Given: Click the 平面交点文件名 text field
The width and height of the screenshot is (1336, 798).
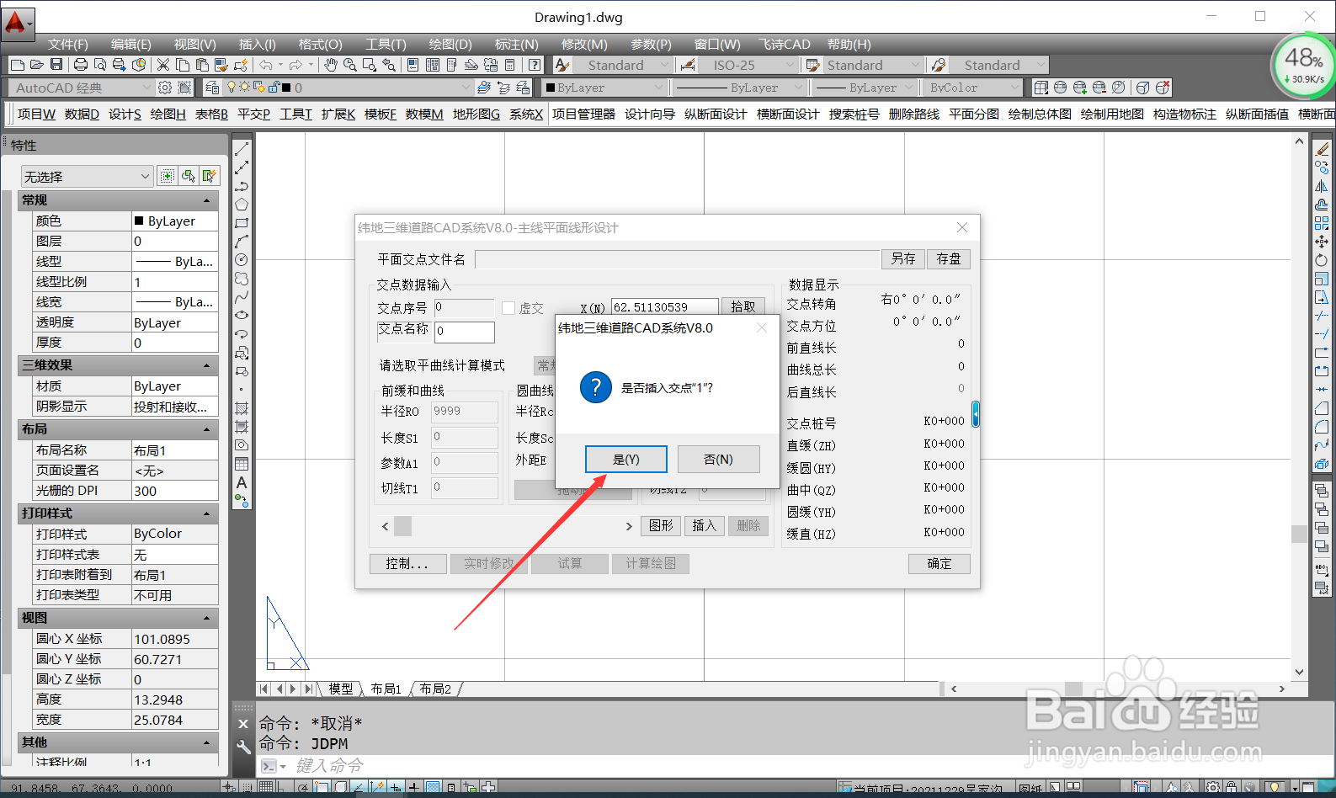Looking at the screenshot, I should (x=677, y=258).
